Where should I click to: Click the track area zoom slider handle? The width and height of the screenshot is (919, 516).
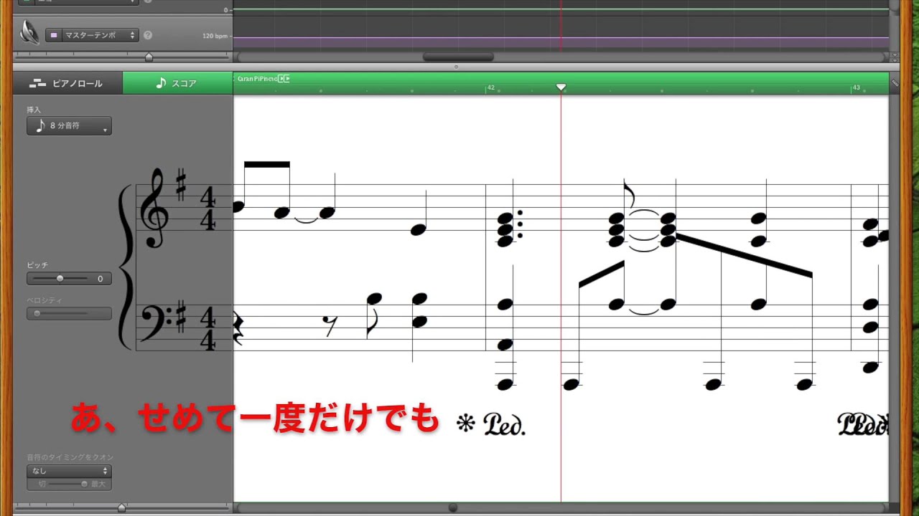coord(149,57)
